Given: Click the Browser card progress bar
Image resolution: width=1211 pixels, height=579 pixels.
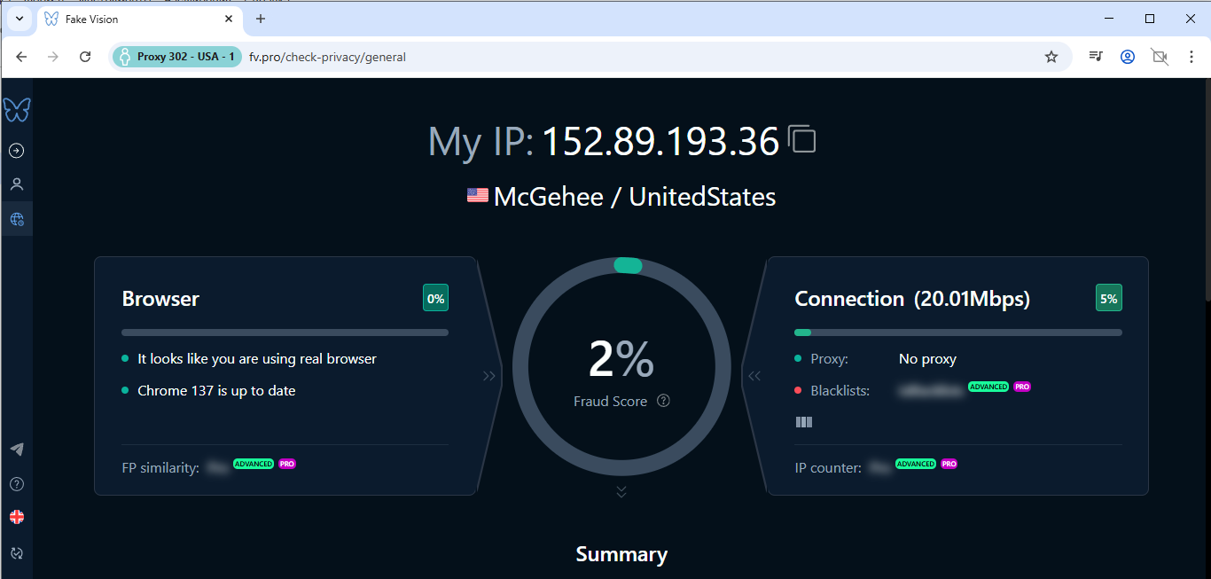Looking at the screenshot, I should 285,333.
